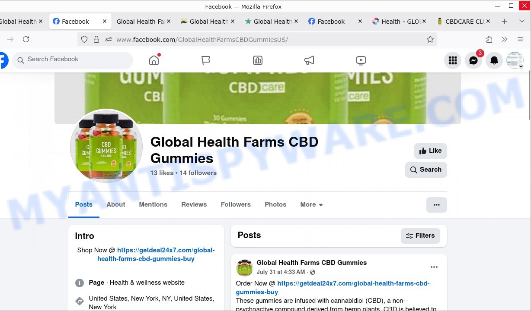Click the page vertical scrollbar
This screenshot has width=531, height=311.
[x=529, y=95]
